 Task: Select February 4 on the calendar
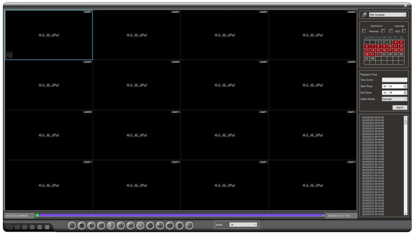(396, 42)
